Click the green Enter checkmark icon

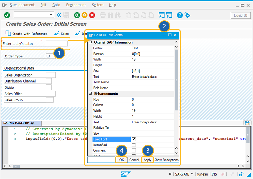click(7, 15)
